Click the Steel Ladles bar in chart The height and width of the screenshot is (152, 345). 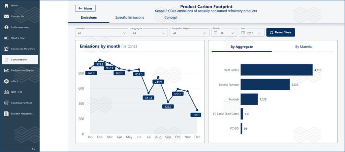point(277,70)
